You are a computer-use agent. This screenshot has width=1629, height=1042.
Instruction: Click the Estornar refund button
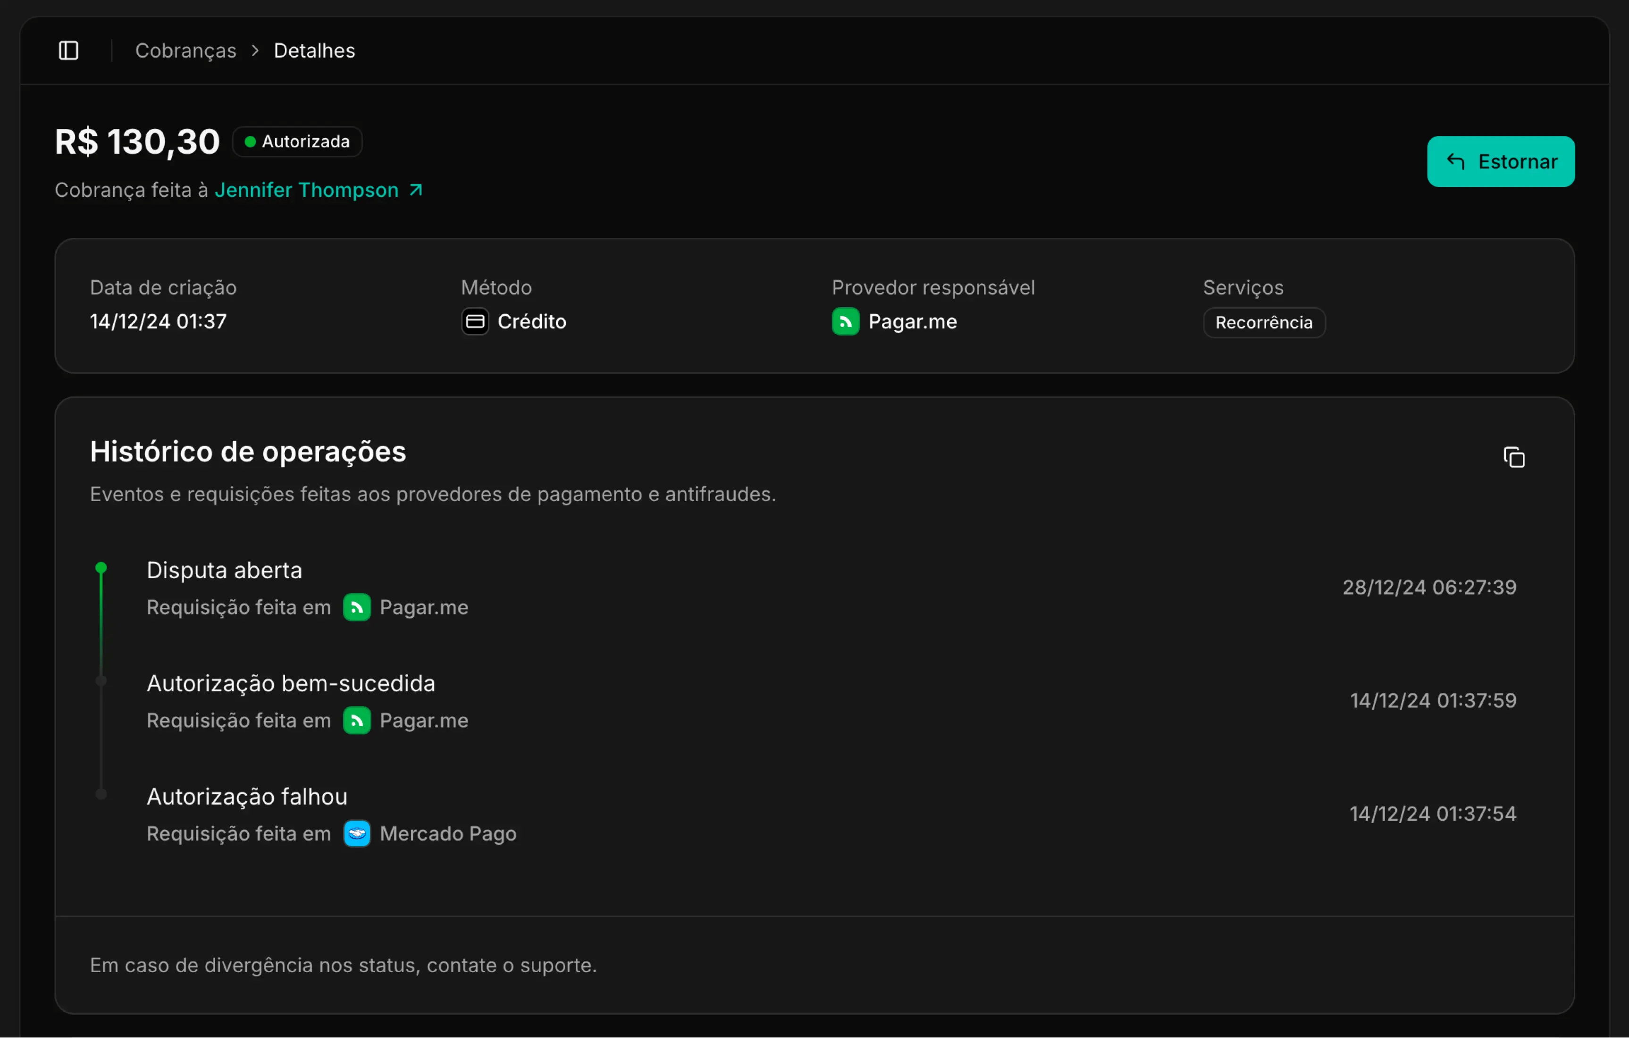point(1501,162)
